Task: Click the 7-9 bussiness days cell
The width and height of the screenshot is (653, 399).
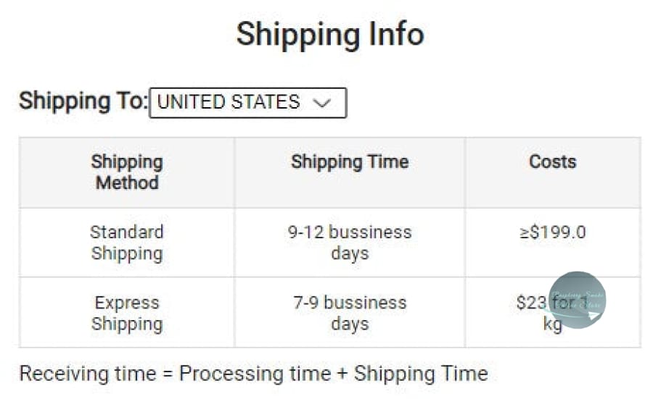Action: (x=350, y=313)
